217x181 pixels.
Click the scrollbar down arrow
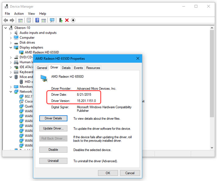[x=212, y=148]
